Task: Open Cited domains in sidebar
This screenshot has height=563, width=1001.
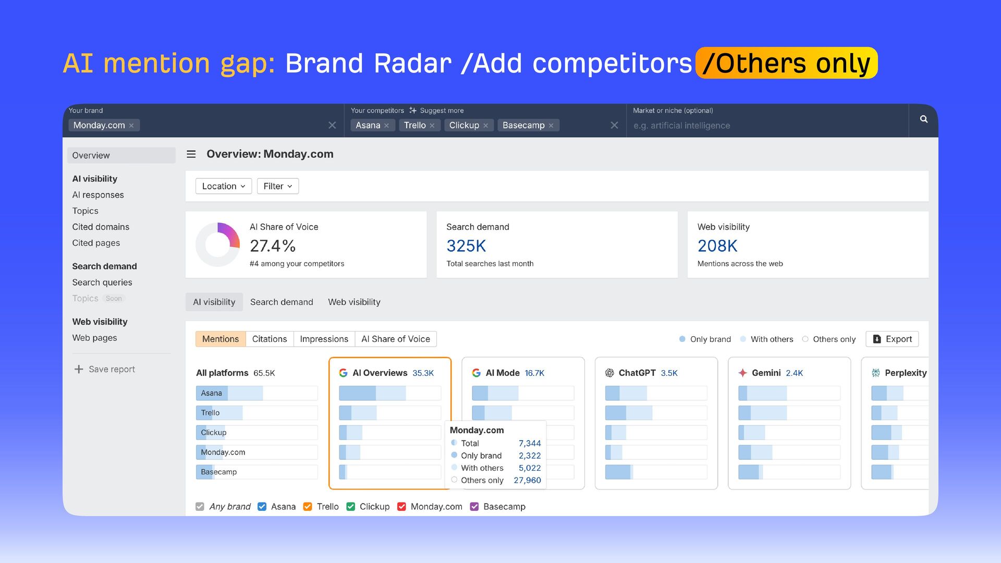Action: tap(101, 227)
